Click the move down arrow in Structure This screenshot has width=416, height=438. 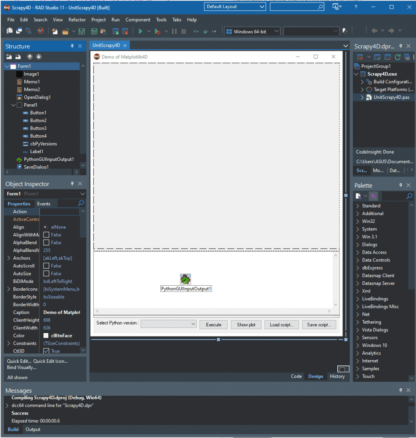pyautogui.click(x=39, y=57)
